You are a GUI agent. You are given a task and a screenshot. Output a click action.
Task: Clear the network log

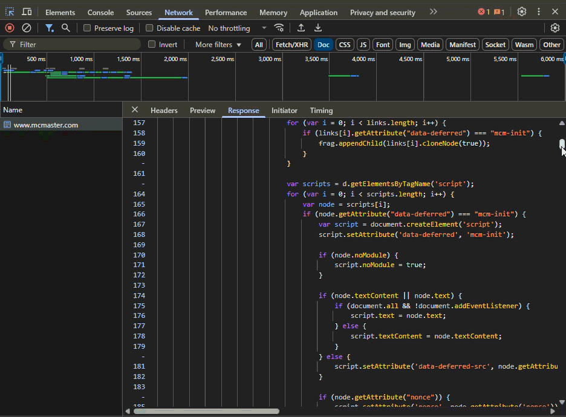pyautogui.click(x=27, y=28)
